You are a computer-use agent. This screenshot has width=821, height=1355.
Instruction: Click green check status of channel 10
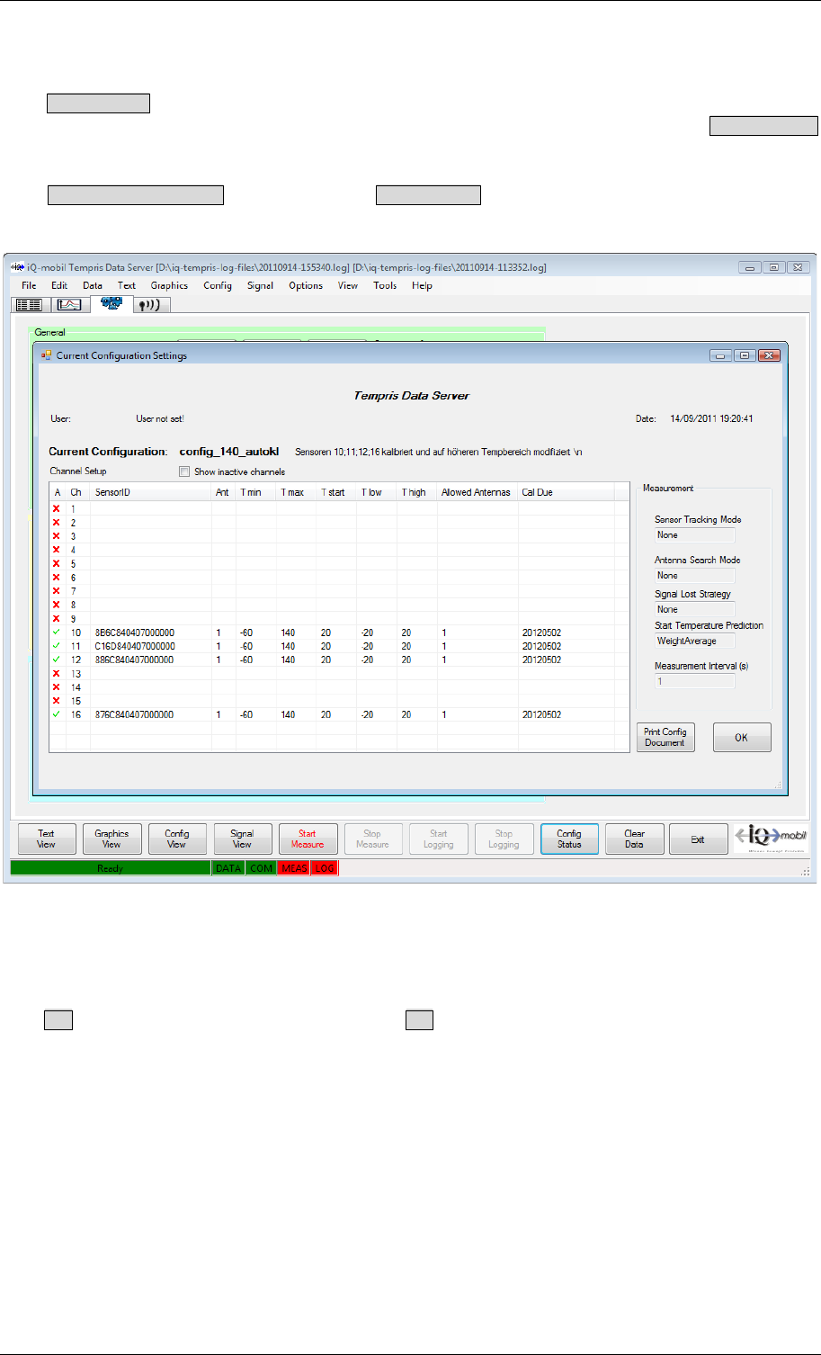(x=57, y=633)
